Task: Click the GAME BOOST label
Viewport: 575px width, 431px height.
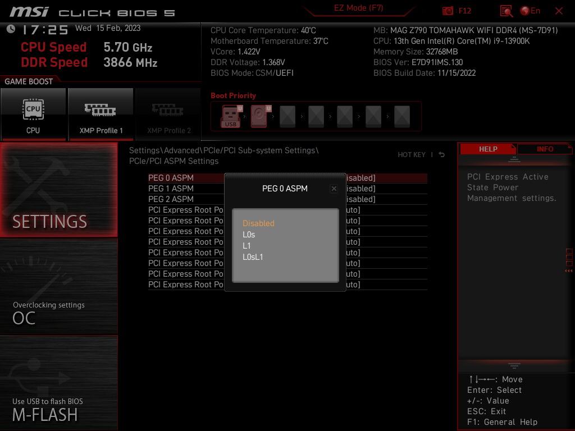Action: click(29, 81)
